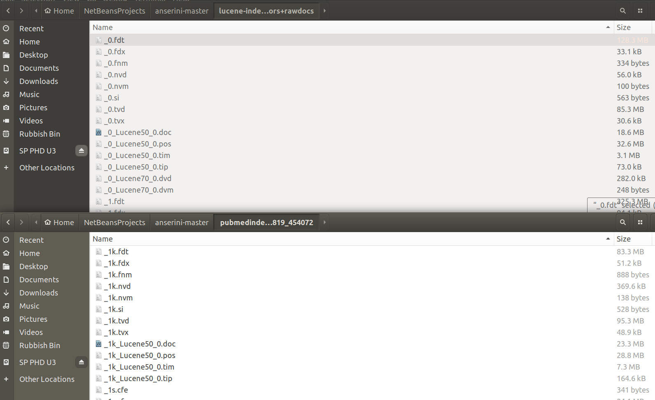Toggle grid view in the top window
The width and height of the screenshot is (655, 400).
coord(640,11)
